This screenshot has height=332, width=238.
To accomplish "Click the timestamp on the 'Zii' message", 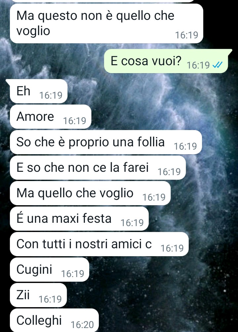I will pos(50,299).
